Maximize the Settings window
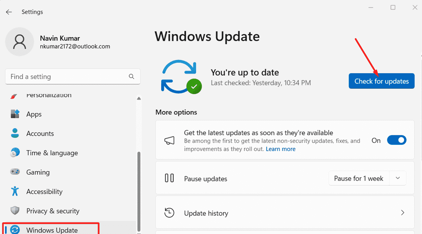The width and height of the screenshot is (422, 234). 393,7
